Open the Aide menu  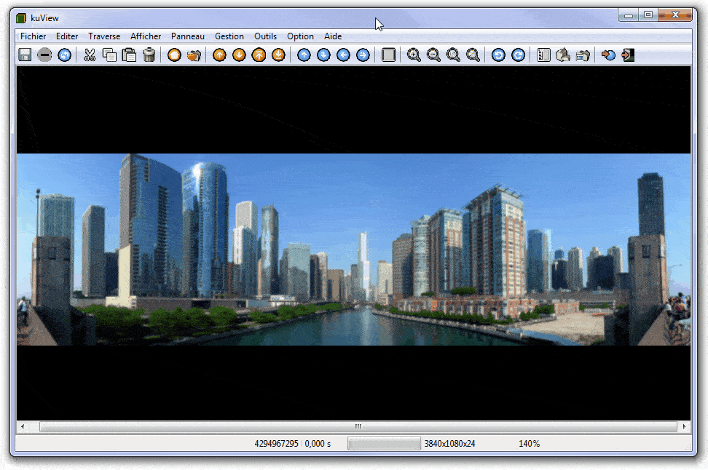coord(333,36)
